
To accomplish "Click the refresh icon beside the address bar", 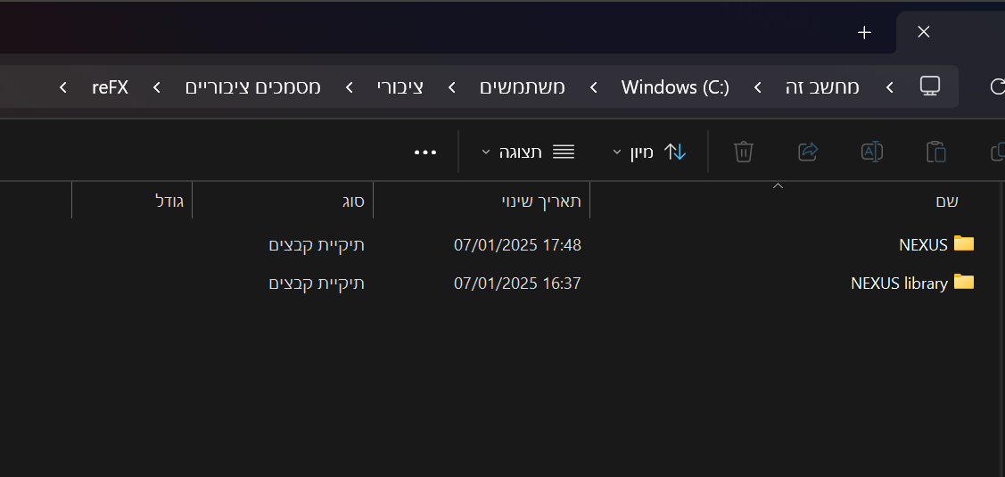I will [997, 86].
